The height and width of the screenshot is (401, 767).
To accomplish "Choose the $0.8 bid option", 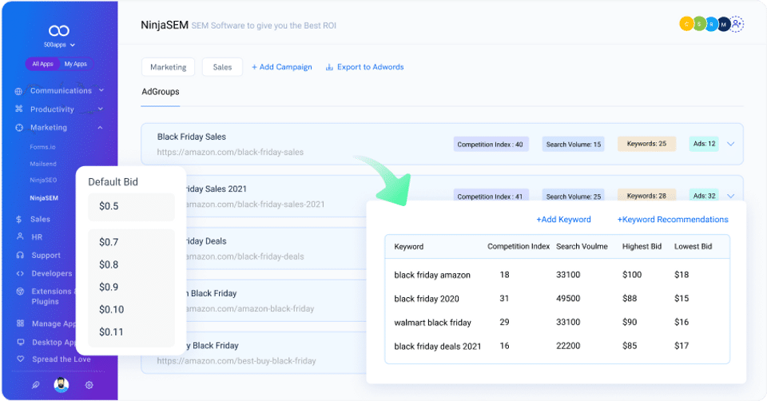I will (109, 264).
